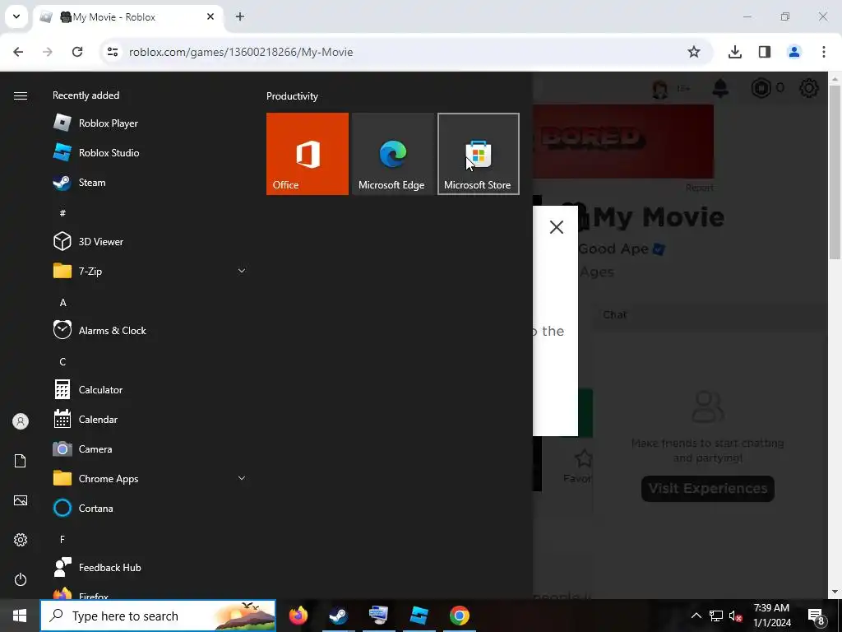The image size is (842, 632).
Task: Bookmark this page with the star
Action: click(x=694, y=52)
